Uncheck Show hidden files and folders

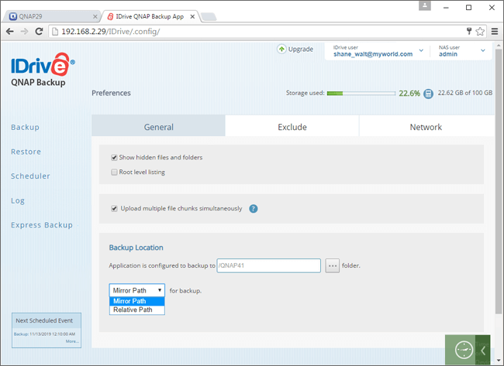(x=115, y=157)
